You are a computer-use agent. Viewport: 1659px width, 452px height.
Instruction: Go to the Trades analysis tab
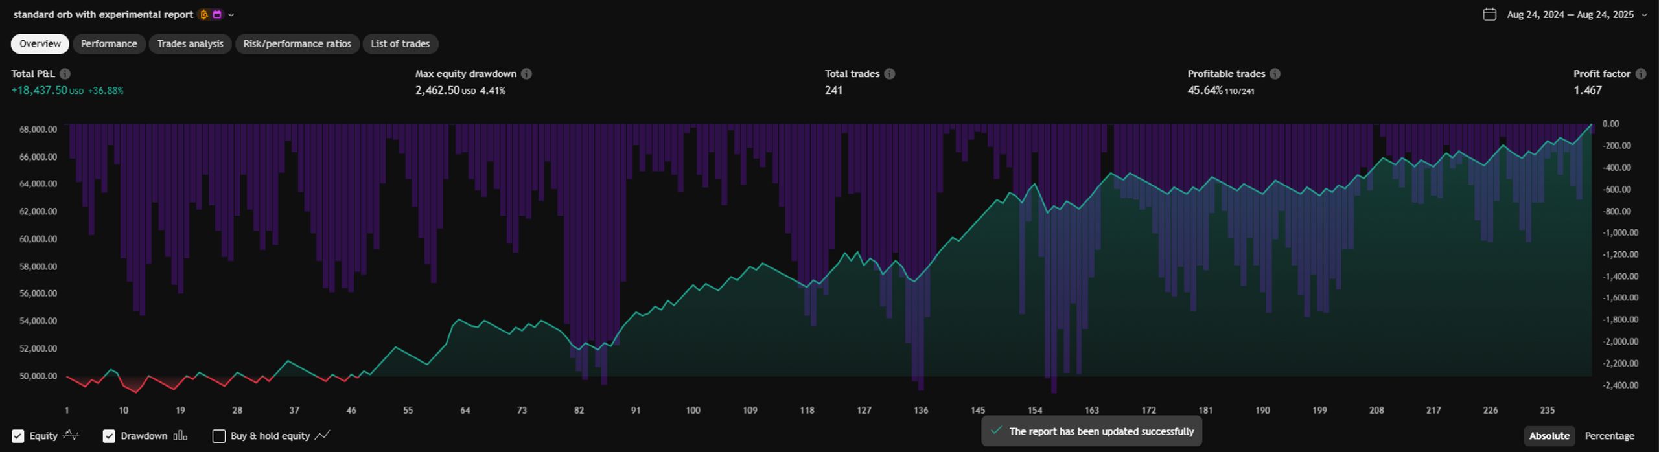click(190, 44)
